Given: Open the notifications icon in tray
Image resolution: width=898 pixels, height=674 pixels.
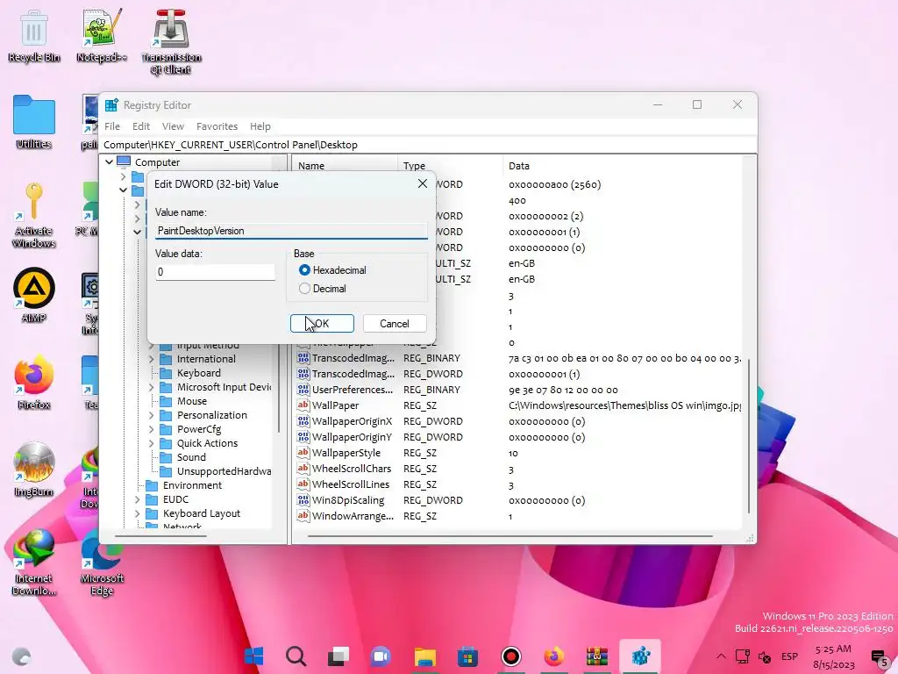Looking at the screenshot, I should [x=879, y=657].
